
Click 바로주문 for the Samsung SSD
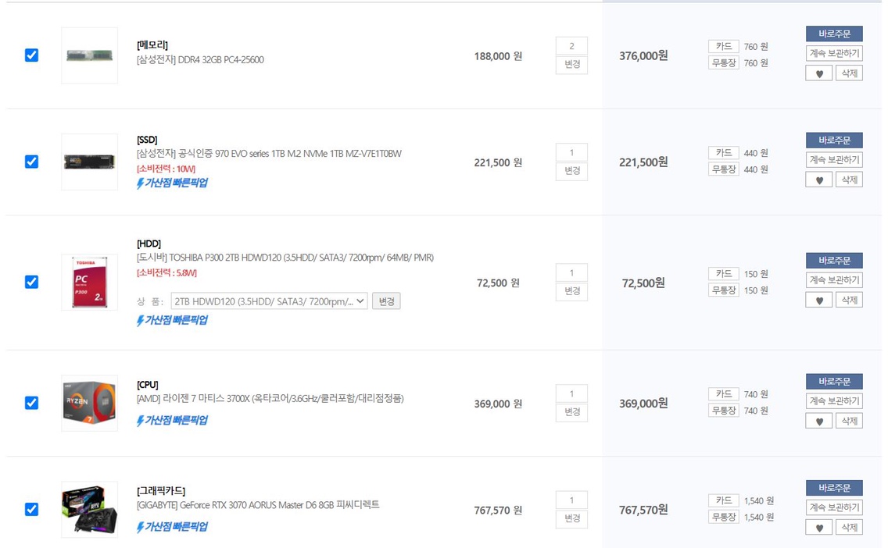click(834, 141)
